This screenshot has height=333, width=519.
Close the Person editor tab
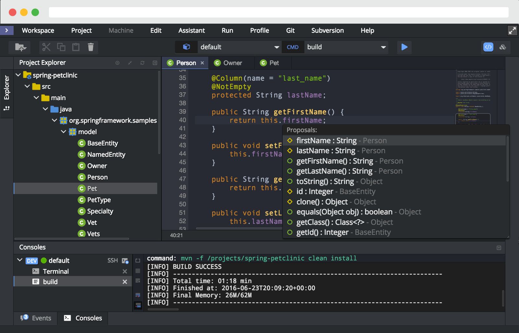pyautogui.click(x=203, y=63)
